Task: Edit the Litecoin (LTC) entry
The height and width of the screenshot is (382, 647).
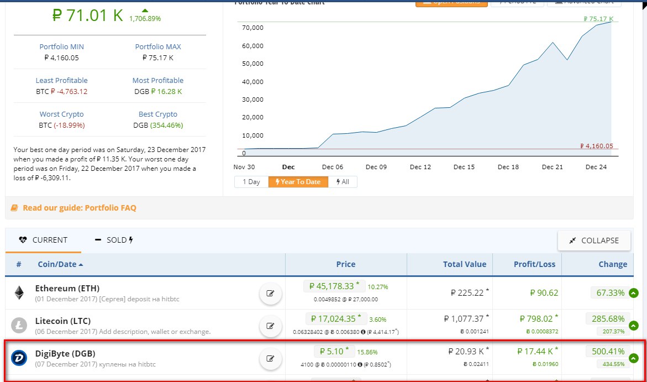Action: 270,326
